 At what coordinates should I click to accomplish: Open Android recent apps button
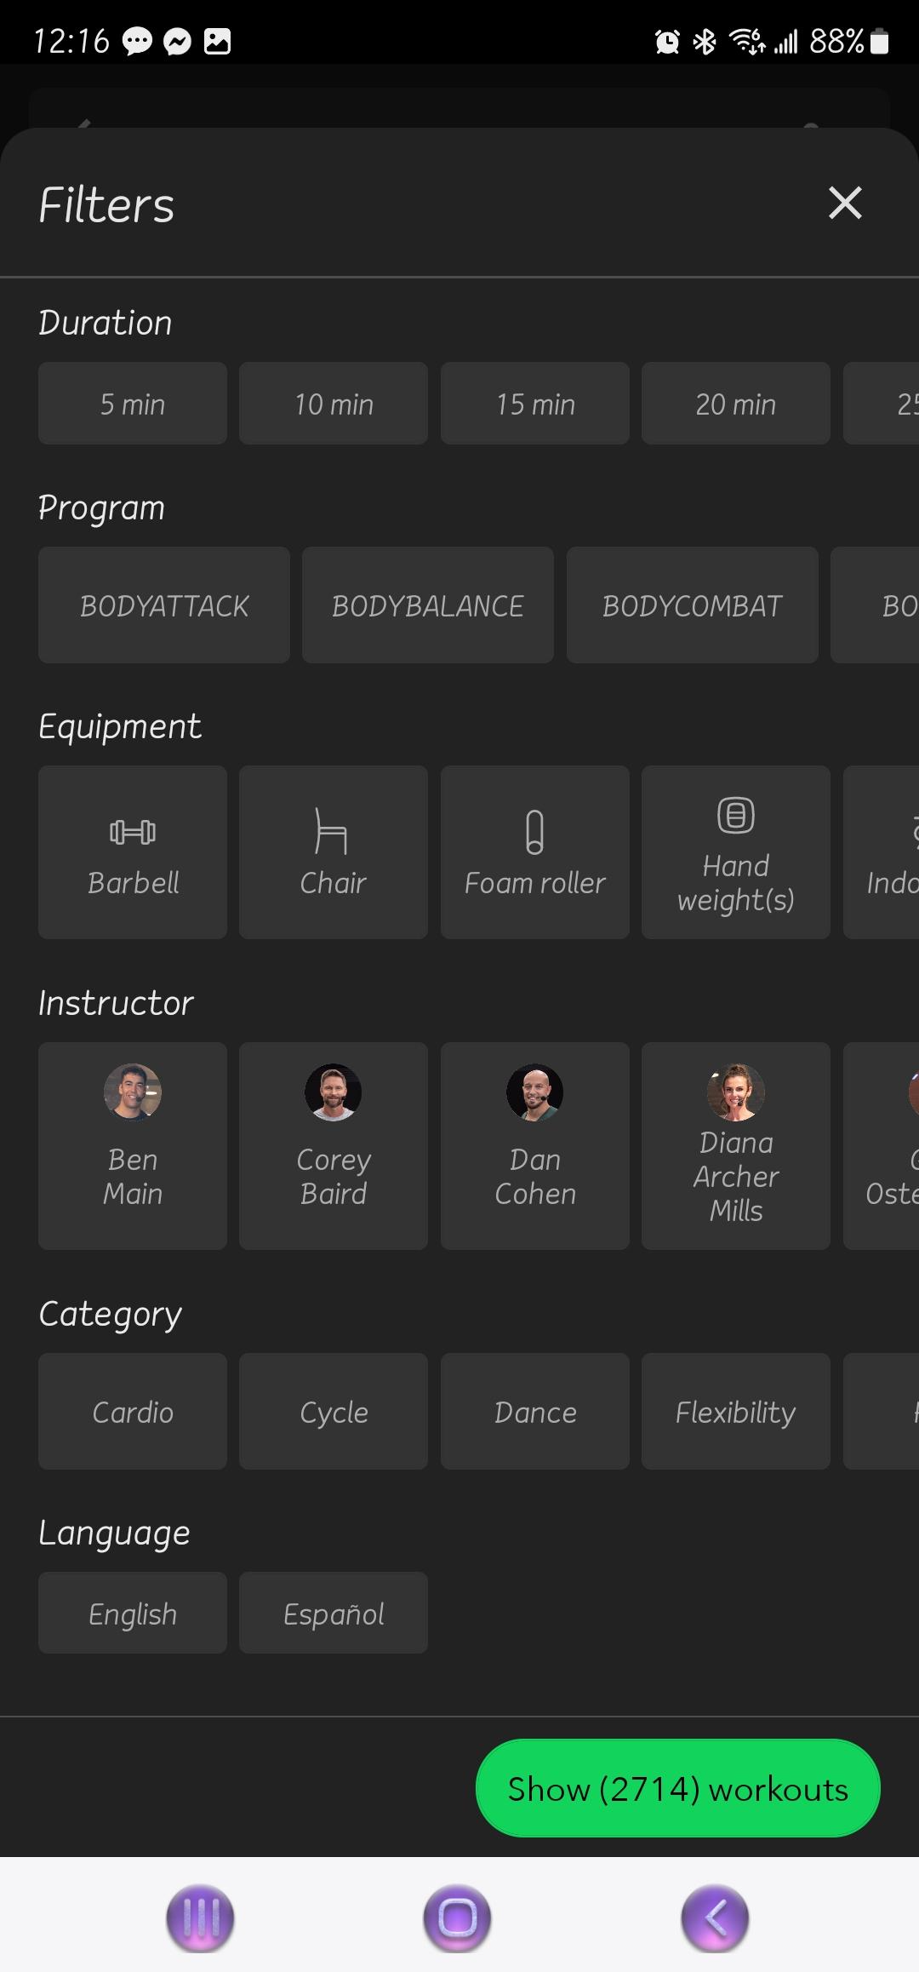200,1918
